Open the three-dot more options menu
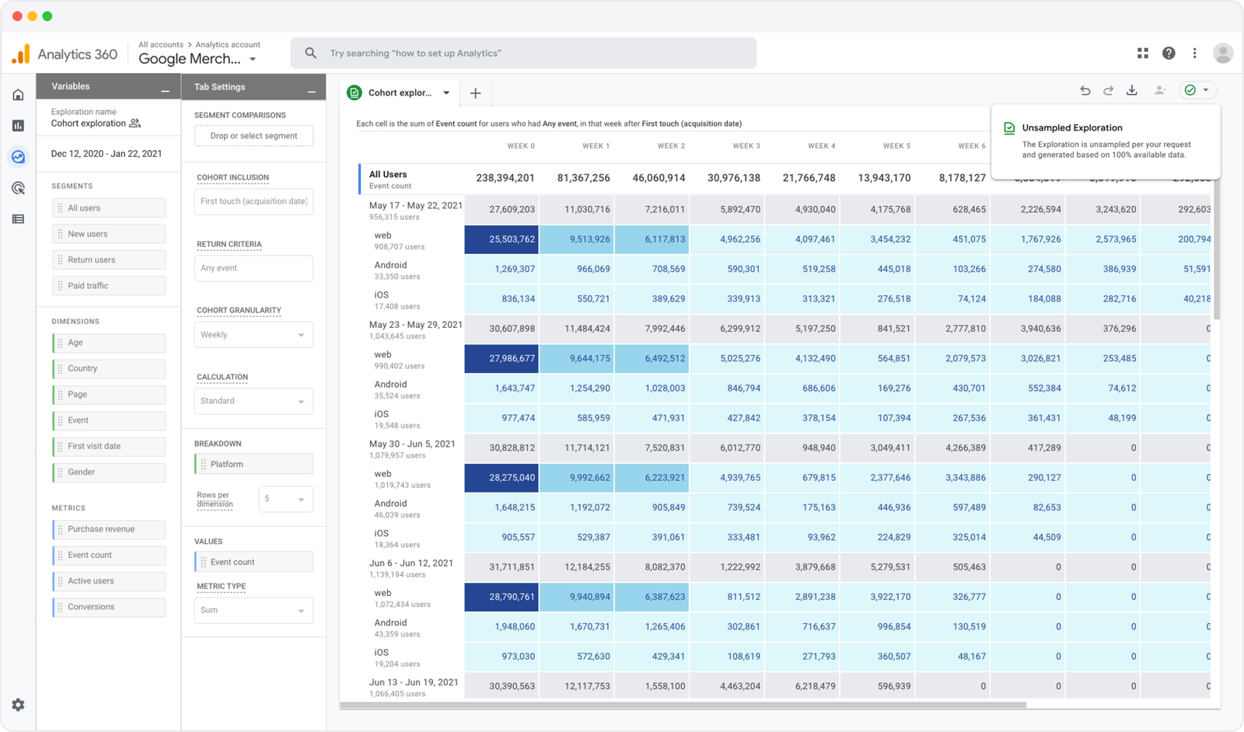 pos(1195,53)
